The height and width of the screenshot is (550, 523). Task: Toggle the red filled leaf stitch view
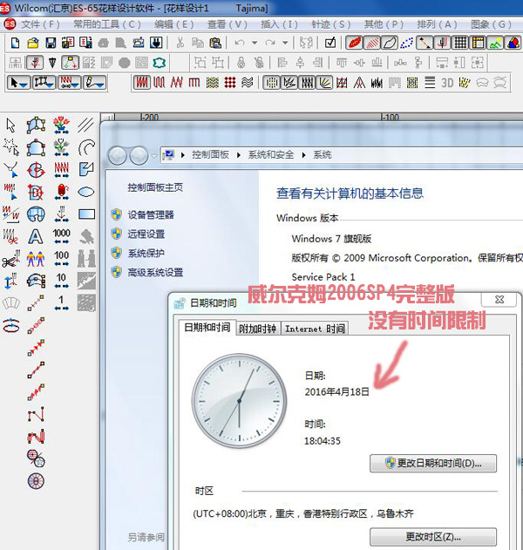click(354, 43)
